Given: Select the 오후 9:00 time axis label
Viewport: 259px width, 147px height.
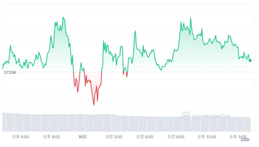Looking at the screenshot, I should point(51,137).
